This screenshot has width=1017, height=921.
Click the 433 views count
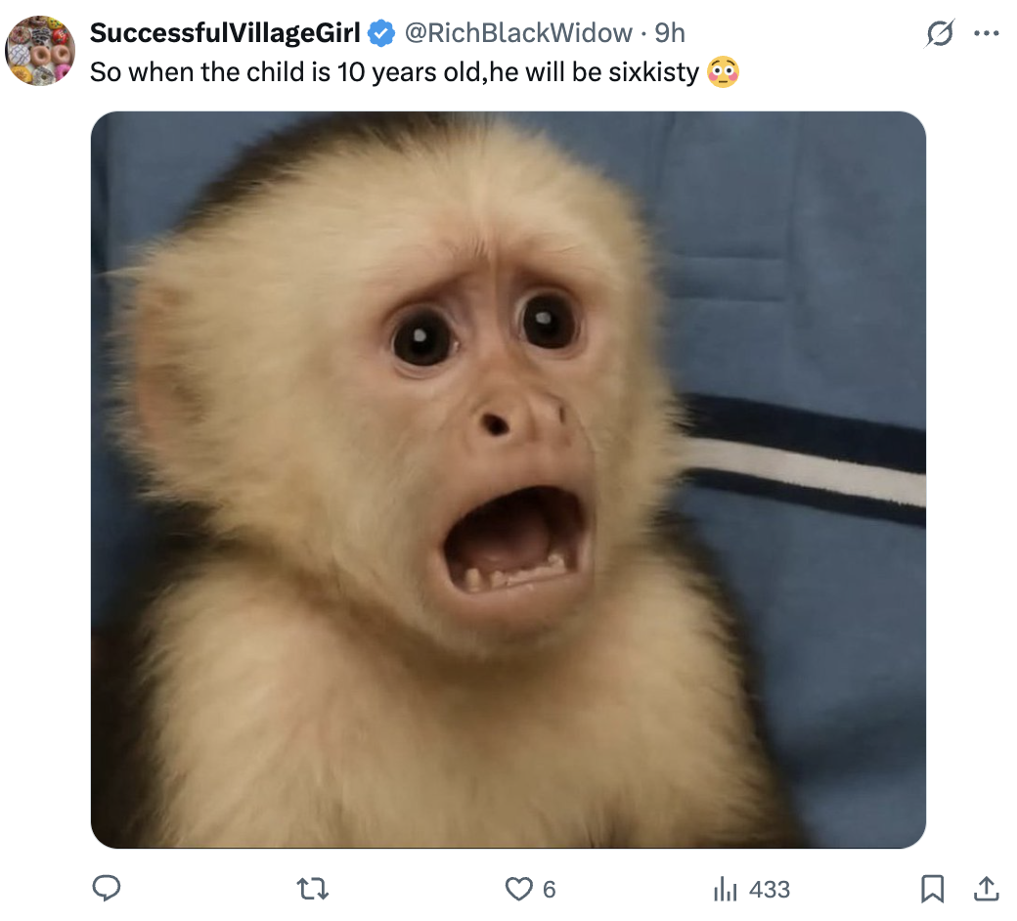(769, 889)
